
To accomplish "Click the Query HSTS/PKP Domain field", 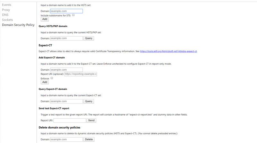I will click(66, 38).
